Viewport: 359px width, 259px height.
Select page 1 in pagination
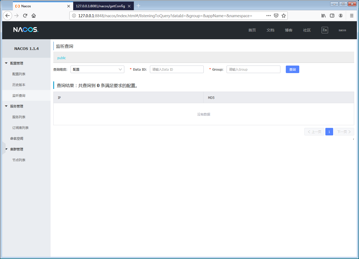[329, 132]
